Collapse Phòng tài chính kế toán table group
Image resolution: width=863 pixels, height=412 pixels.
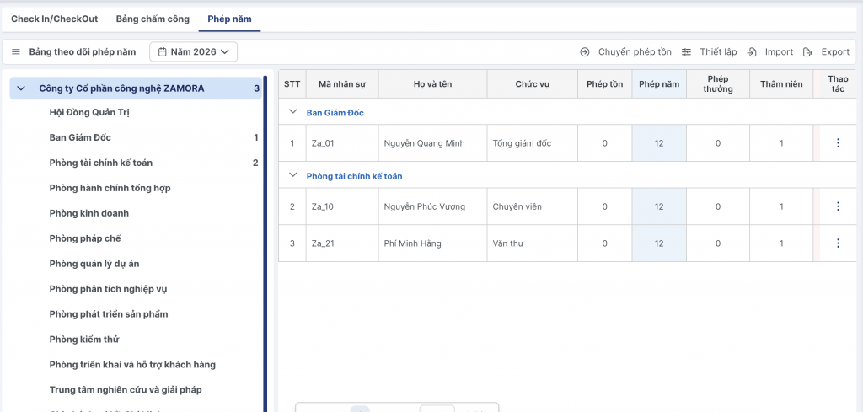pyautogui.click(x=293, y=175)
